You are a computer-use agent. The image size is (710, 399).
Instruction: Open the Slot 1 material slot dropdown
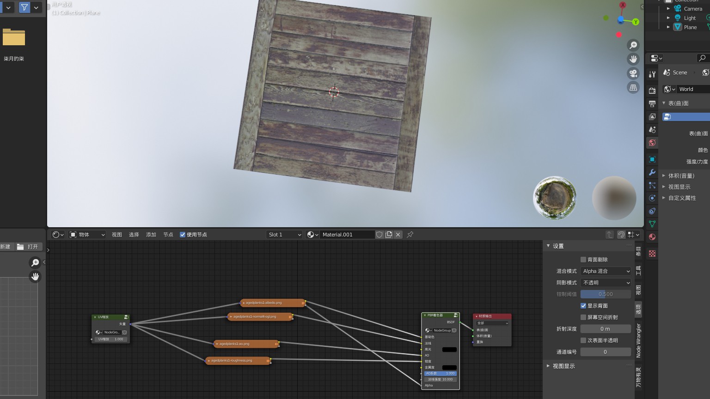click(284, 235)
